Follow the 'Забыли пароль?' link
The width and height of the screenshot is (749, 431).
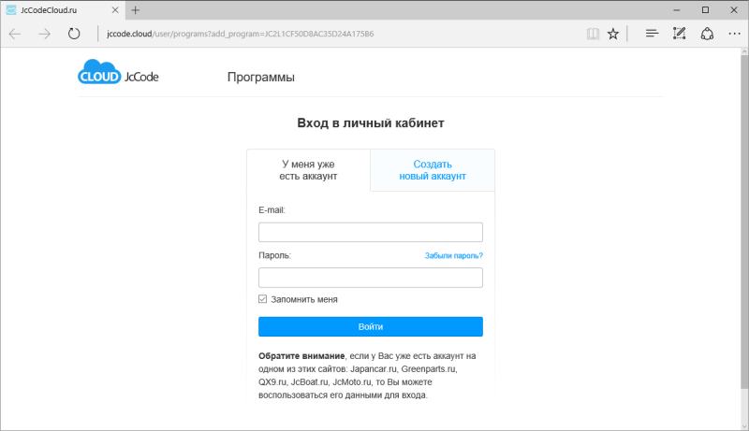[x=454, y=255]
